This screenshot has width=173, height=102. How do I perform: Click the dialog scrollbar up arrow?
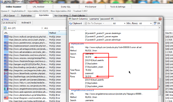click(x=159, y=28)
